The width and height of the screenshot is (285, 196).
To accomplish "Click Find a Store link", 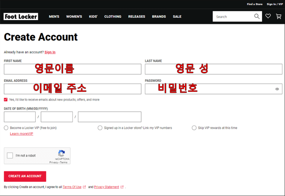I will click(x=255, y=4).
